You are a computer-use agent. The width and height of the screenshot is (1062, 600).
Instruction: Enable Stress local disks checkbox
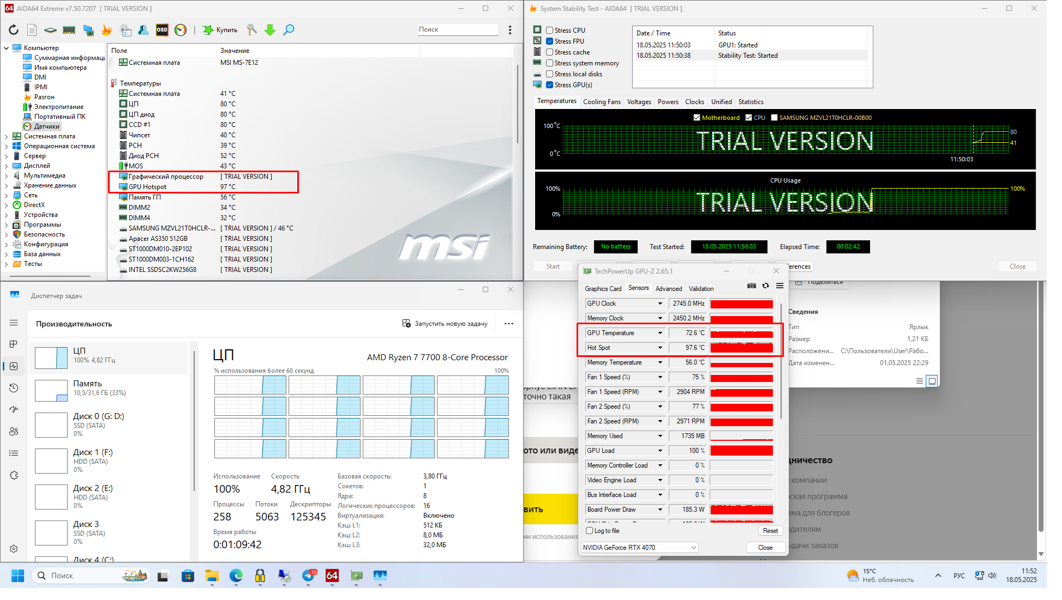550,74
